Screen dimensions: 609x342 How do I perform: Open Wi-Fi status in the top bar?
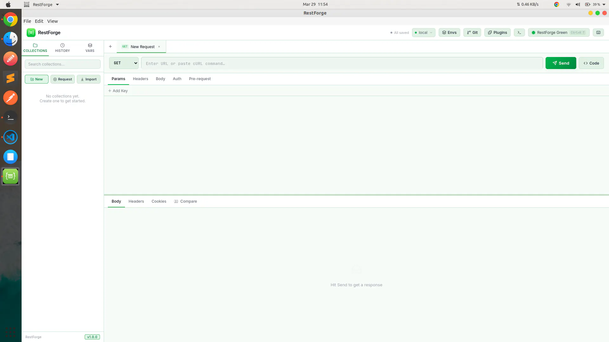[569, 4]
